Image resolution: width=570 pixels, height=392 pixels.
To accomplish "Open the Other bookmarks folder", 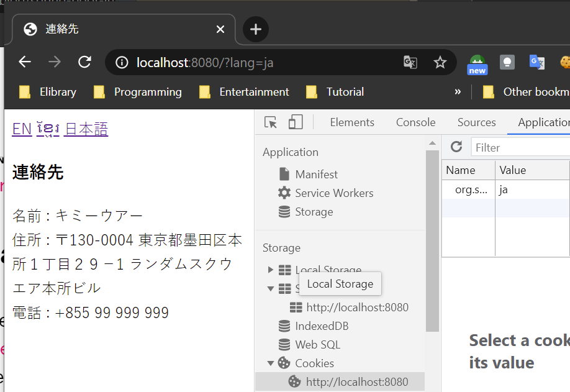I will point(526,92).
